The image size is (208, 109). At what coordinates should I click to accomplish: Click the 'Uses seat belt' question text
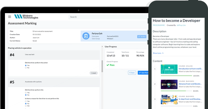[30, 55]
